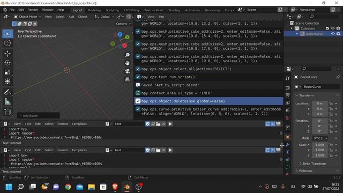Open the Render menu
This screenshot has width=343, height=193.
(x=33, y=10)
